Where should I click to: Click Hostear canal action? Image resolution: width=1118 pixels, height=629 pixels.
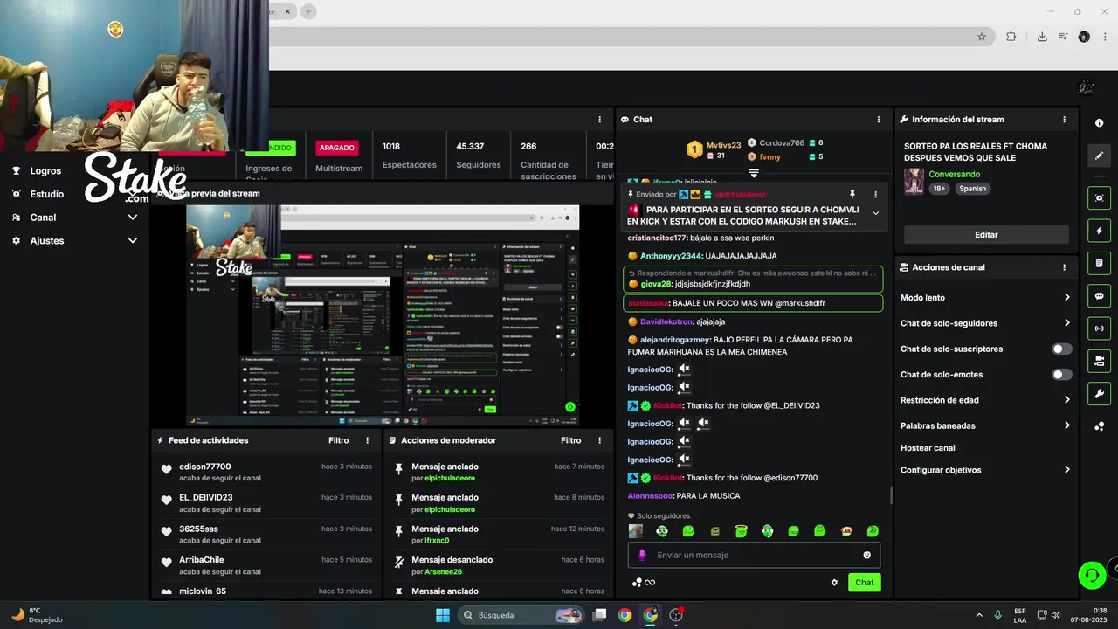pyautogui.click(x=928, y=448)
